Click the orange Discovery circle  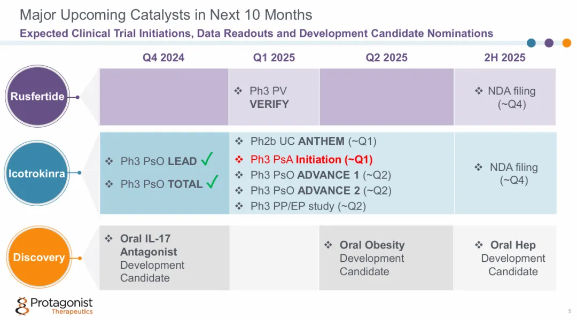pos(38,257)
